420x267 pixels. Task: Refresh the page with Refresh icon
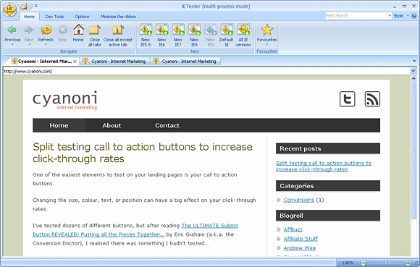pos(46,30)
